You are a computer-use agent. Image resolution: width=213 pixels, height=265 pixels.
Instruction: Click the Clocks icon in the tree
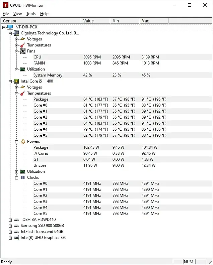23,177
